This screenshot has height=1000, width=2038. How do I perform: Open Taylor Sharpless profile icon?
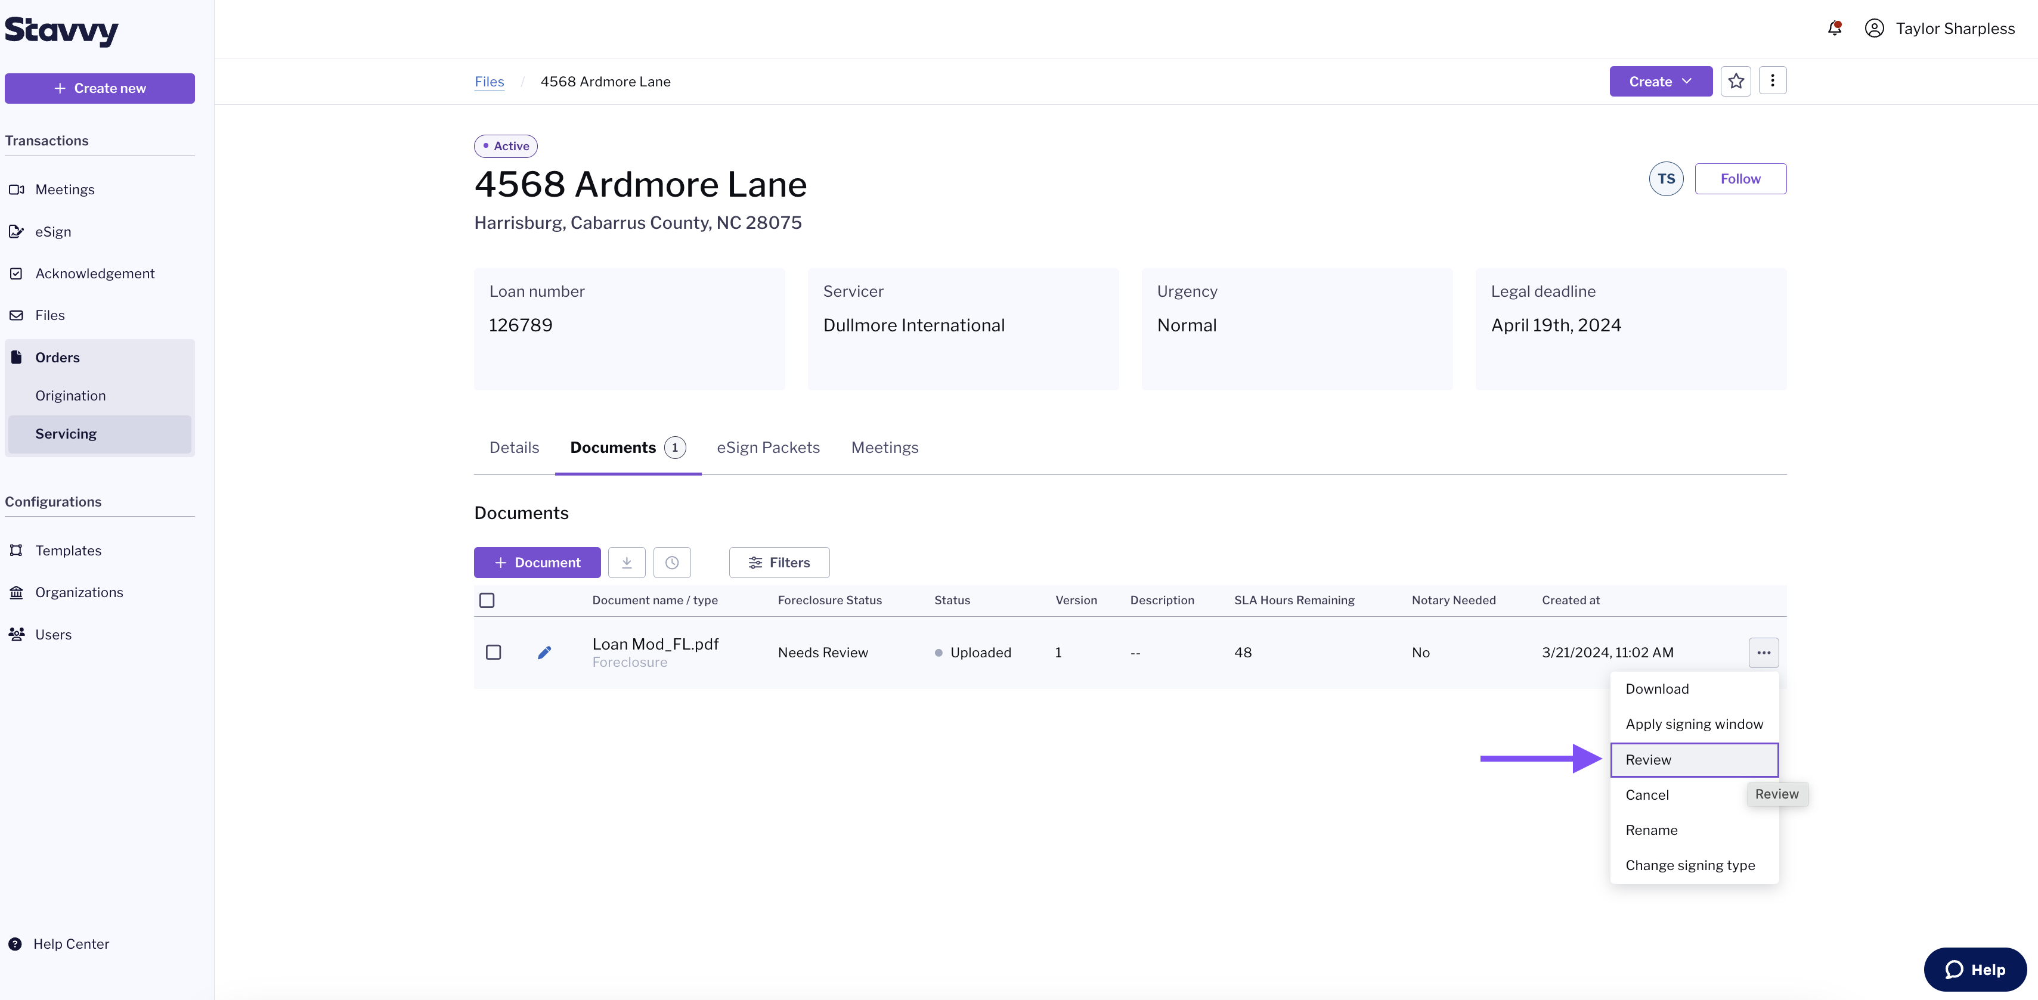(x=1873, y=29)
